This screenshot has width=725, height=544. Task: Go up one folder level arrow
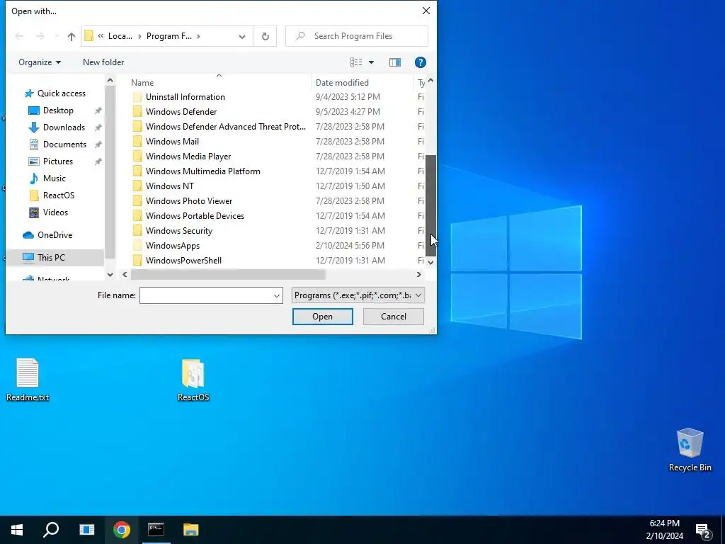[x=72, y=36]
